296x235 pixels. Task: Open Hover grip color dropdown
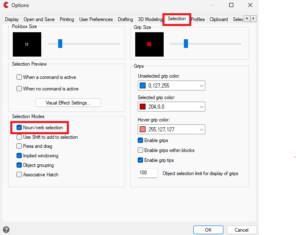tap(171, 130)
